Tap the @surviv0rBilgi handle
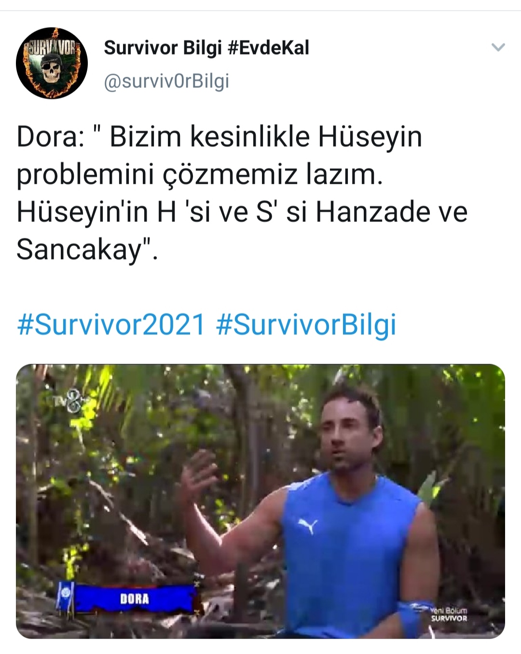The width and height of the screenshot is (521, 654). coord(166,81)
